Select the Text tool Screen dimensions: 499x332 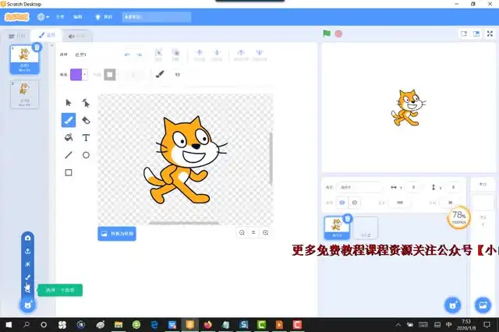pyautogui.click(x=86, y=138)
